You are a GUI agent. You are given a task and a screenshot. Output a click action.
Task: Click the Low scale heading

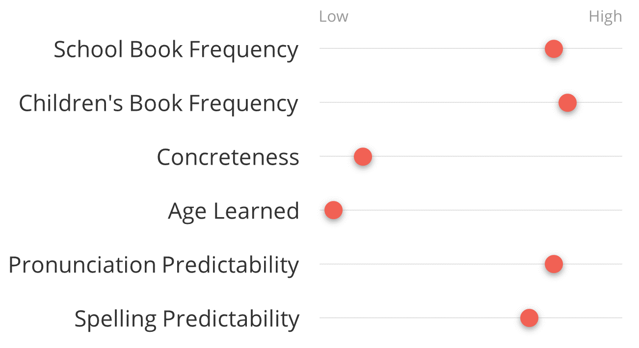[x=333, y=17]
